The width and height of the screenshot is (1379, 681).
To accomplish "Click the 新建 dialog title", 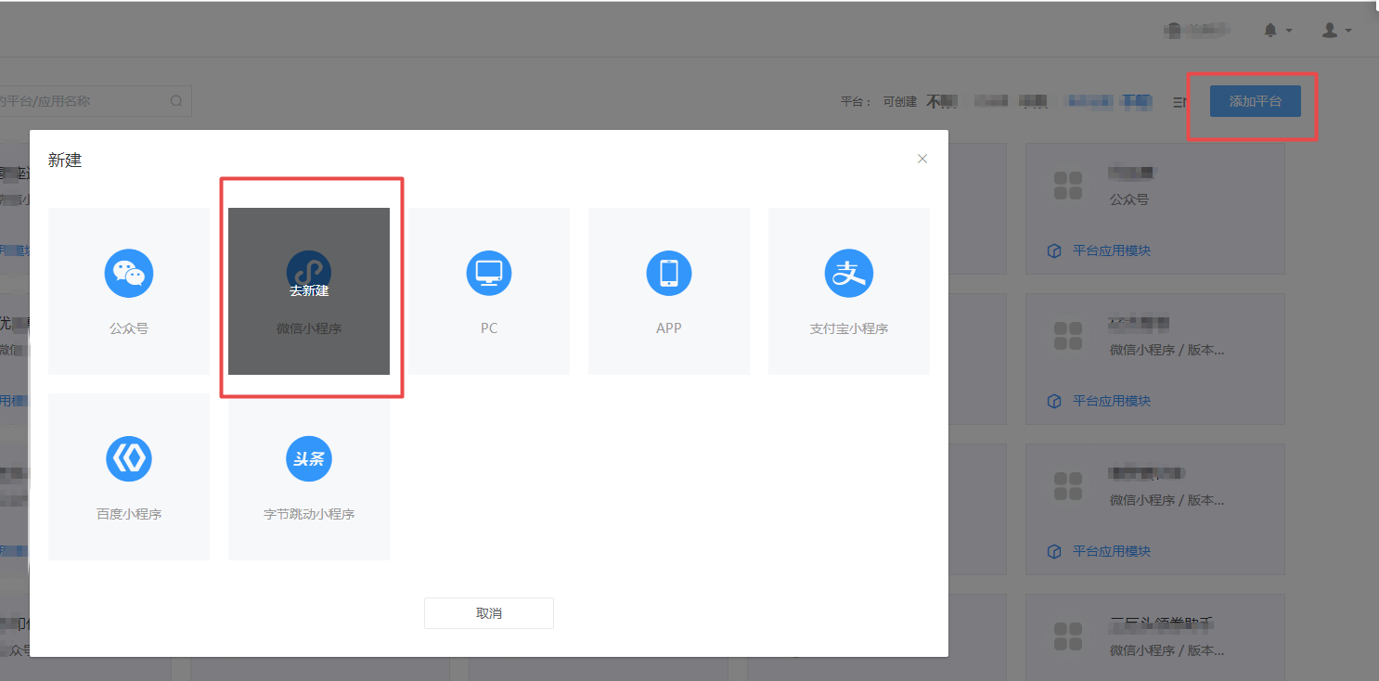I will (x=65, y=161).
